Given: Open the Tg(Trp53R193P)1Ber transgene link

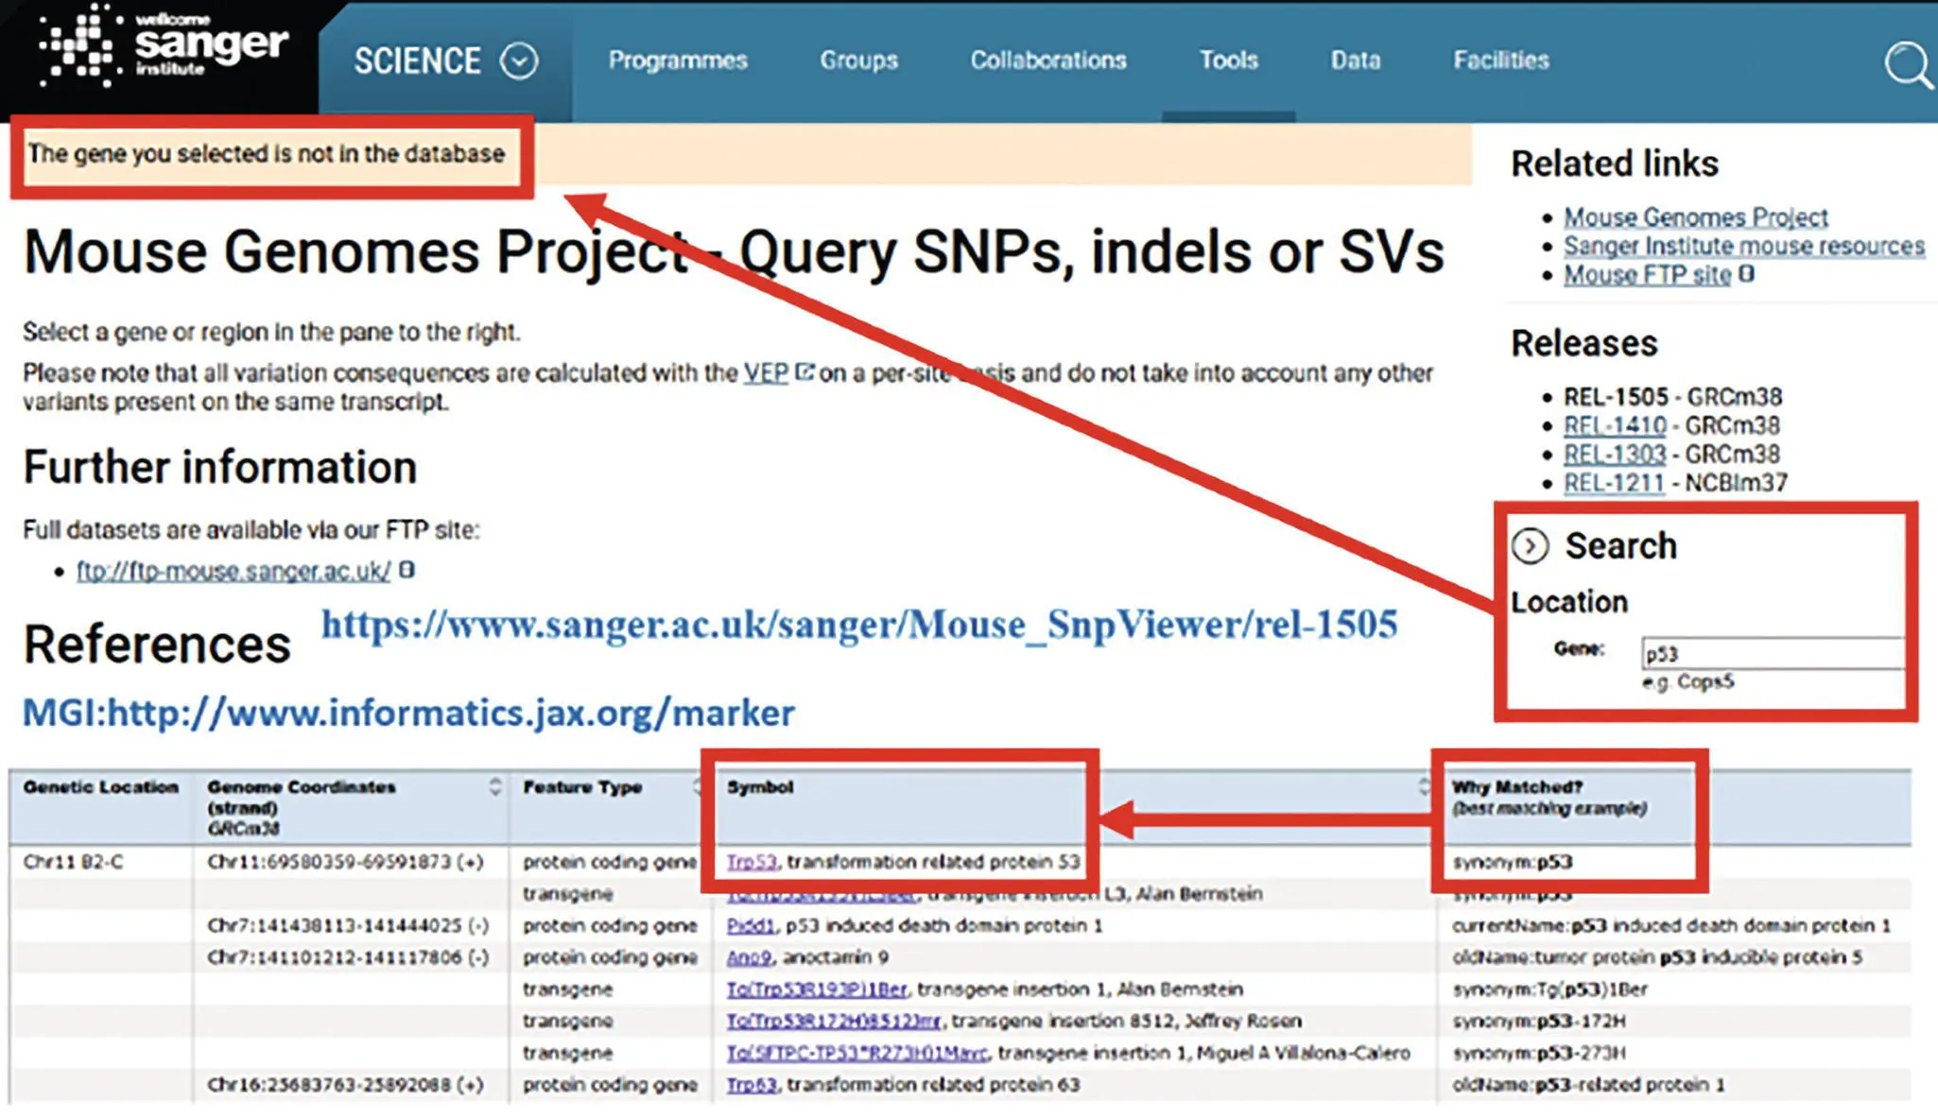Looking at the screenshot, I should pyautogui.click(x=816, y=989).
